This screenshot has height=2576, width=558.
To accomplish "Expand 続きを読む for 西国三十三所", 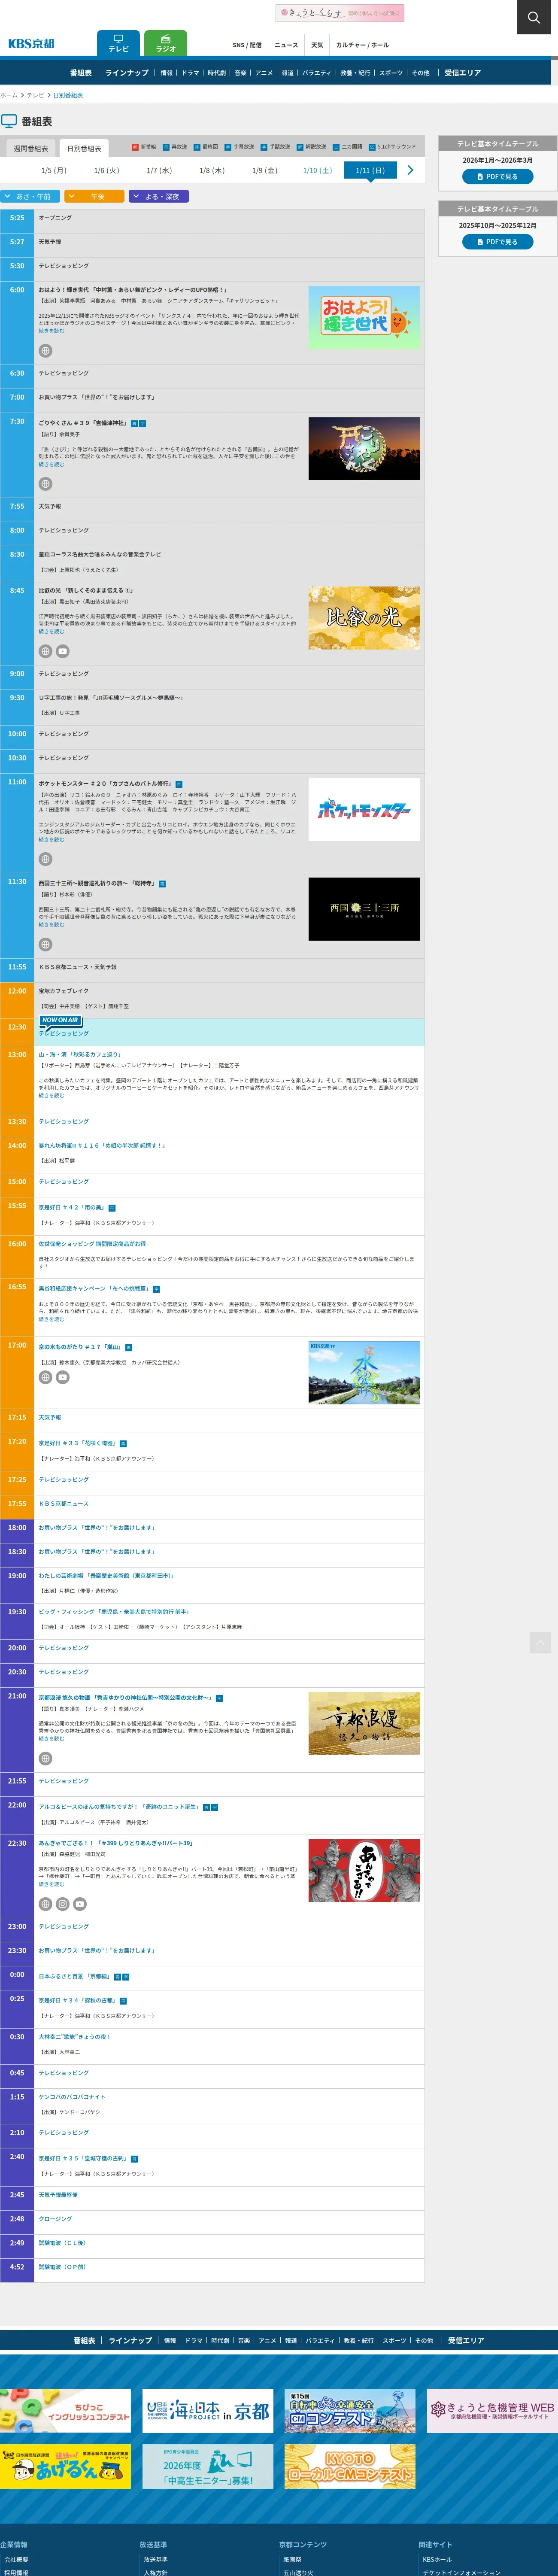I will pos(51,924).
